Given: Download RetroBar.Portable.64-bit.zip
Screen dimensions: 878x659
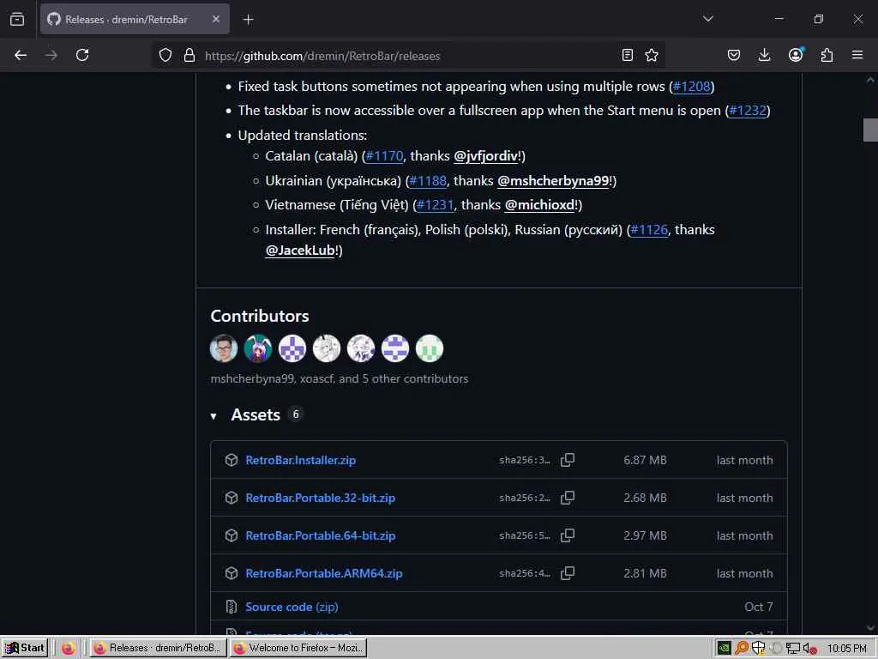Looking at the screenshot, I should [321, 535].
